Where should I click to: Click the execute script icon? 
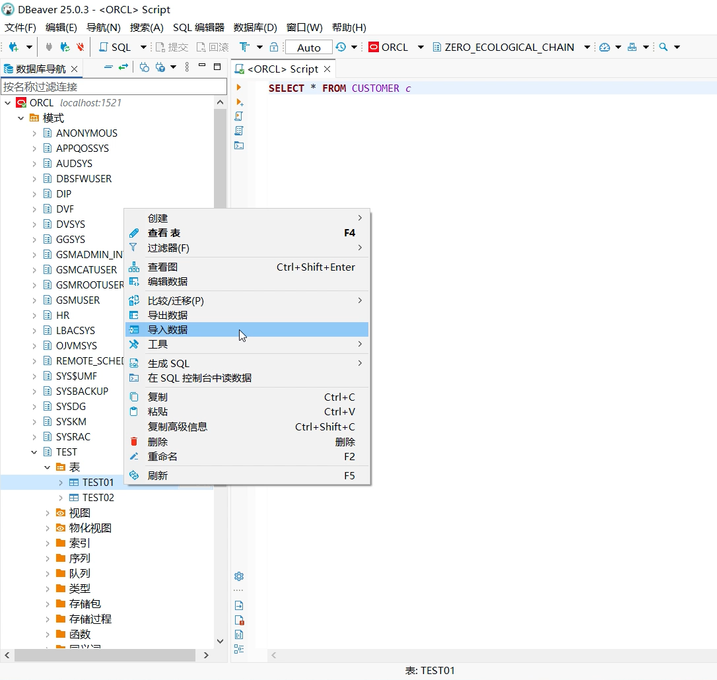(x=239, y=116)
